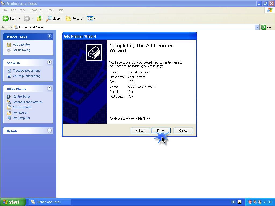Open the Favorites menu
Image resolution: width=275 pixels, height=206 pixels.
click(x=36, y=10)
